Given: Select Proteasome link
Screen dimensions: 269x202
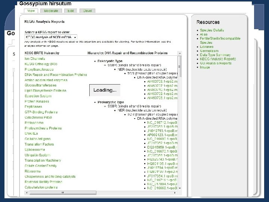Looking at the screenshot, I should 34,123.
